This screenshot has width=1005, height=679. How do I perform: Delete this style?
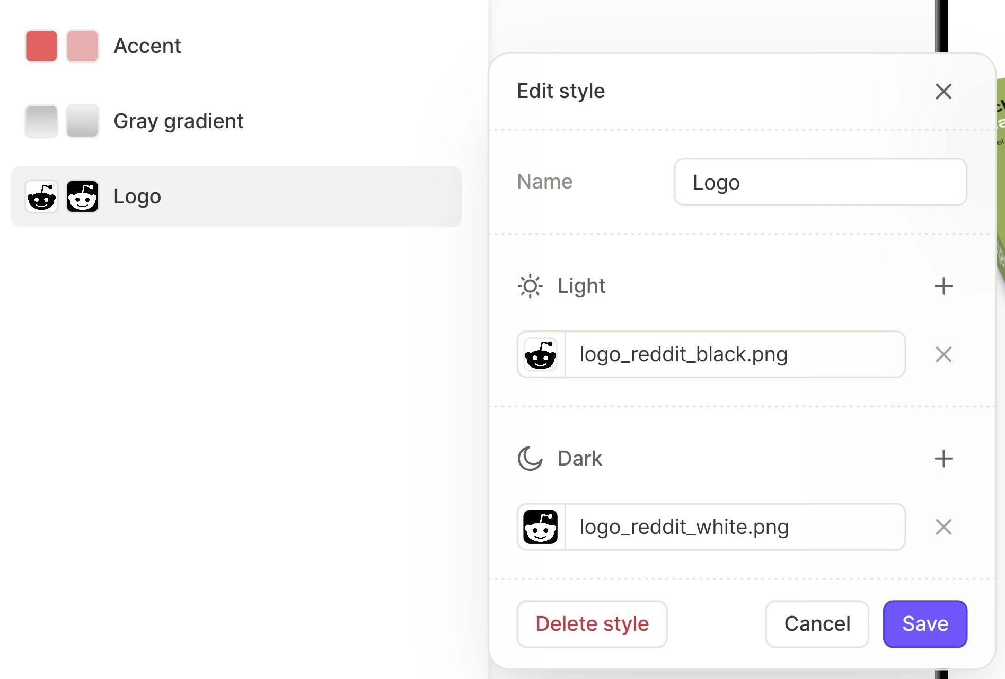coord(592,624)
